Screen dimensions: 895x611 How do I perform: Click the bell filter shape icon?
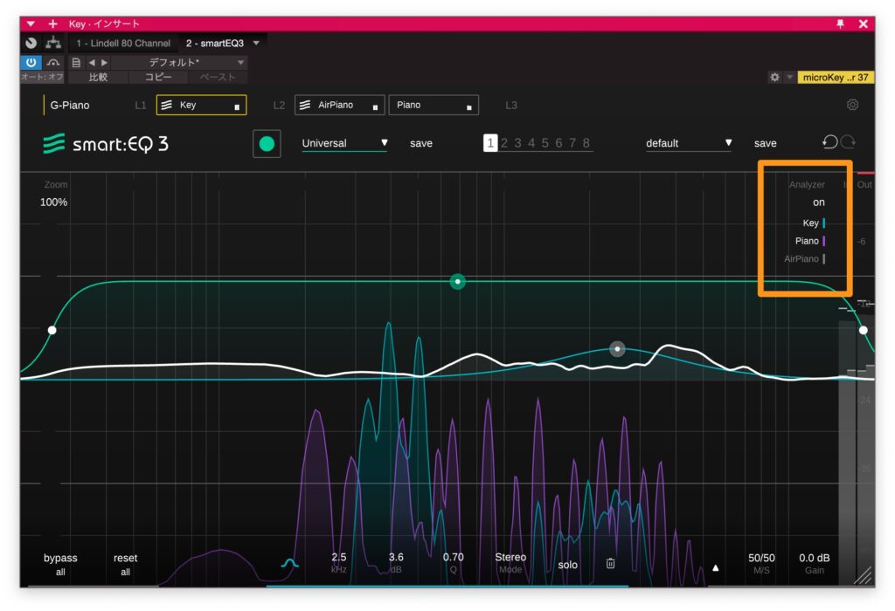tap(290, 564)
